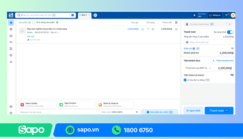
Task: Uncheck In hóa đơn tự động checkbox
Action: coord(185,80)
